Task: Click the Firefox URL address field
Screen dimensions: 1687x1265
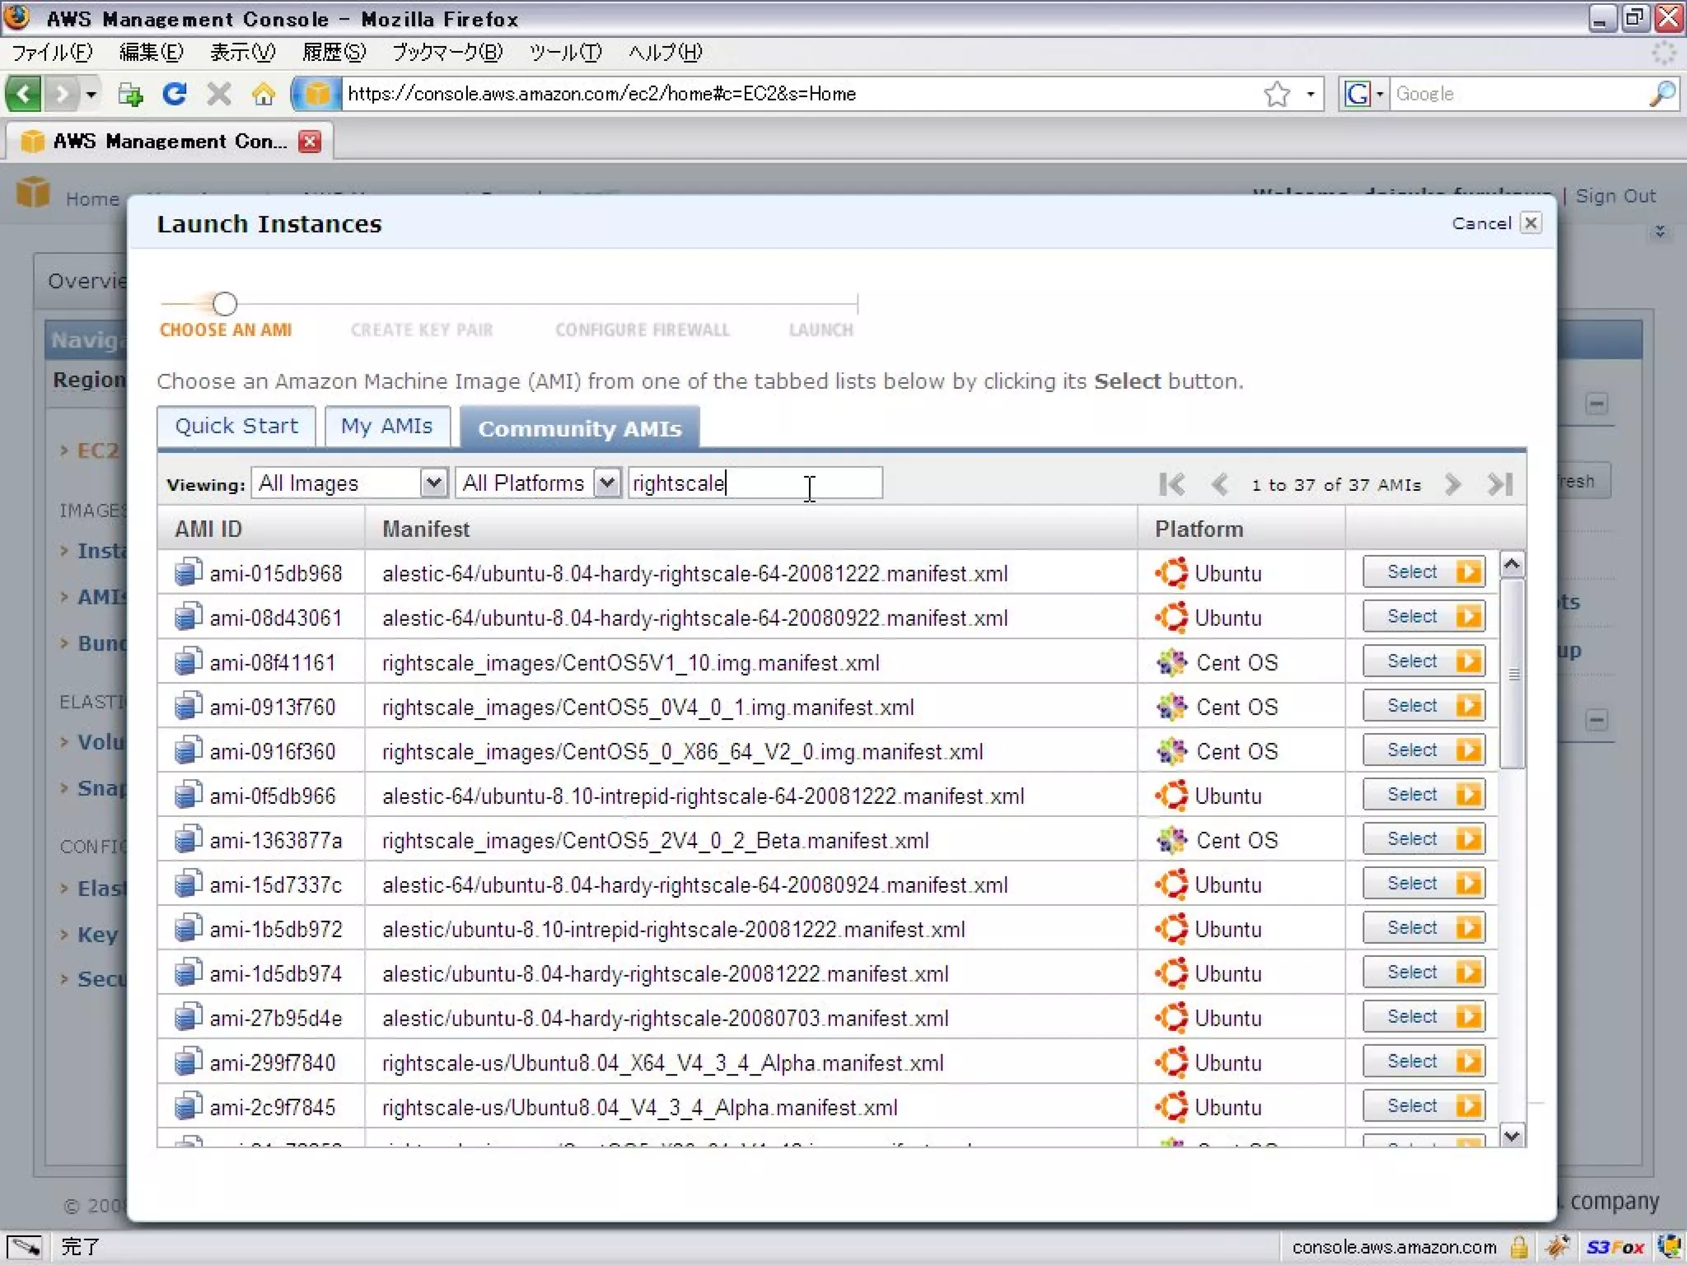Action: 799,94
